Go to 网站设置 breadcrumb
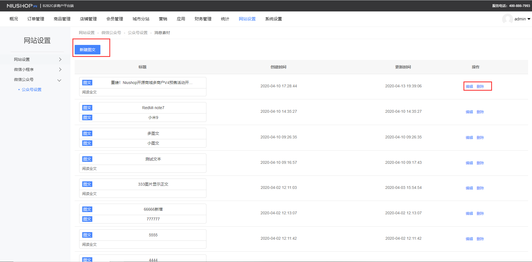 click(87, 33)
